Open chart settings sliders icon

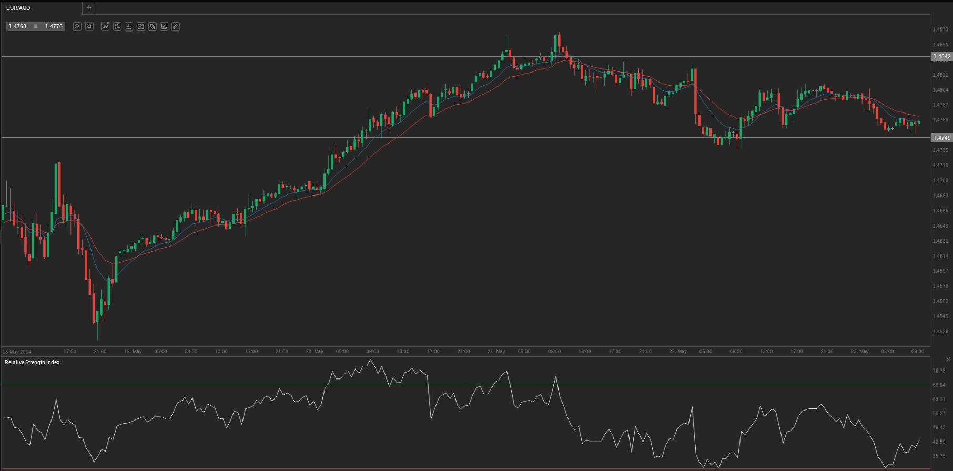click(129, 26)
